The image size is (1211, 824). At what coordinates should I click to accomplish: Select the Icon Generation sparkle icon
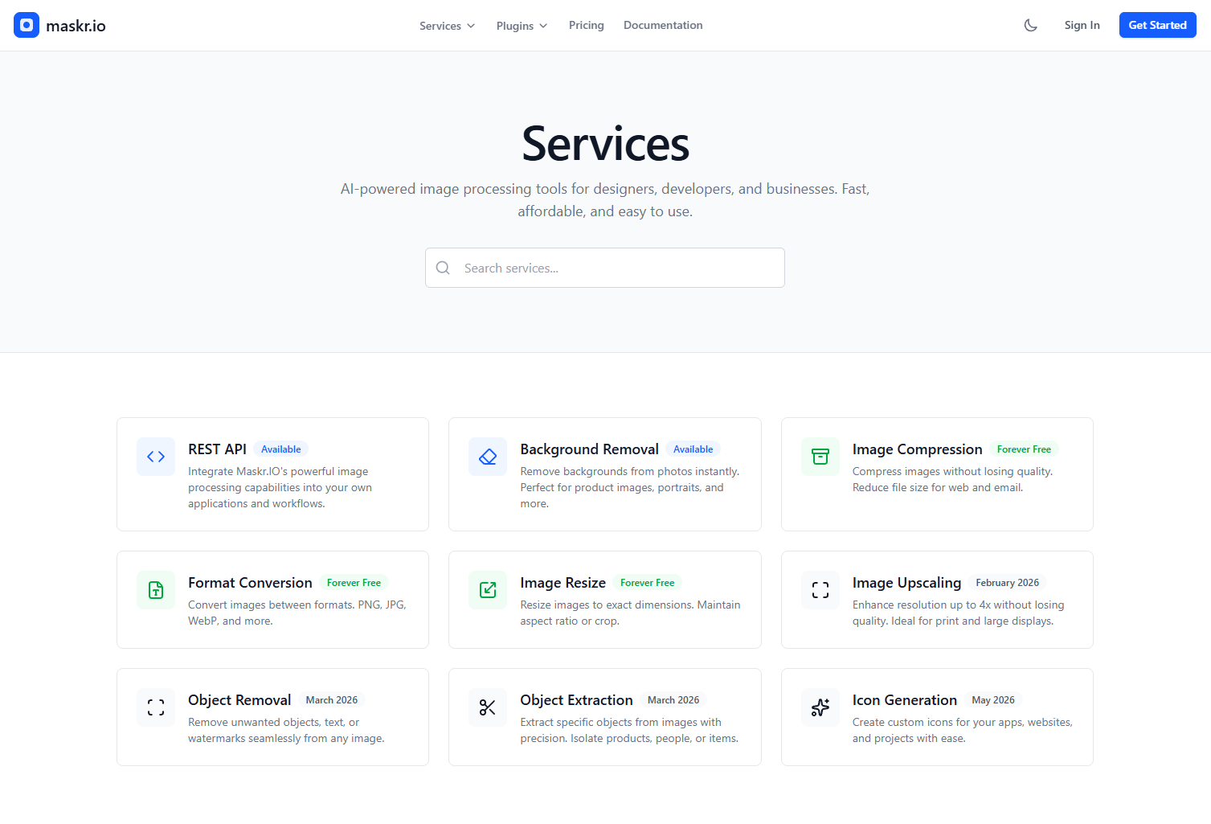click(820, 707)
